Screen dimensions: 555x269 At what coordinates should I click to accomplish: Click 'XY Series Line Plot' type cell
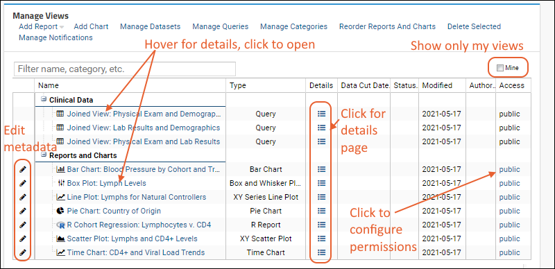266,197
